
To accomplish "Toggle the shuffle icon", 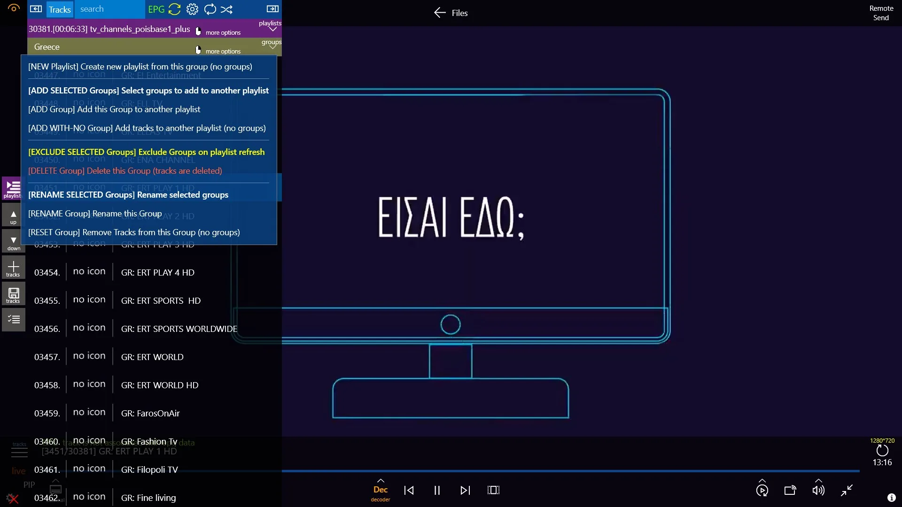I will (x=226, y=9).
